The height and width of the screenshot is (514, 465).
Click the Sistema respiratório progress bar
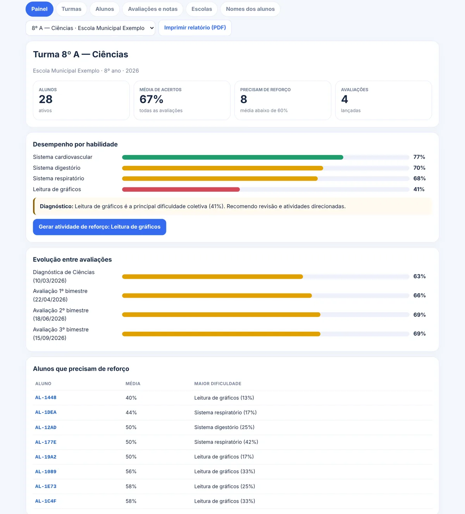pos(265,179)
